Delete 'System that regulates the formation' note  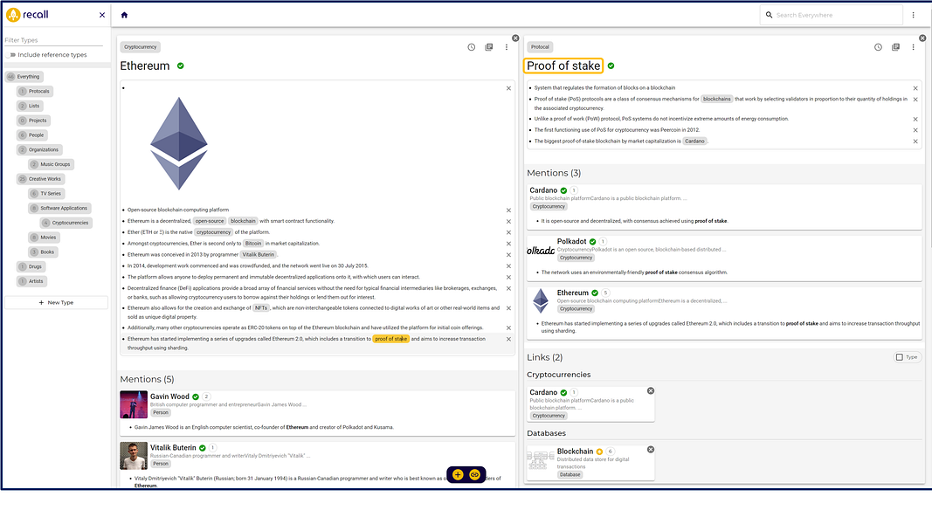pos(915,88)
